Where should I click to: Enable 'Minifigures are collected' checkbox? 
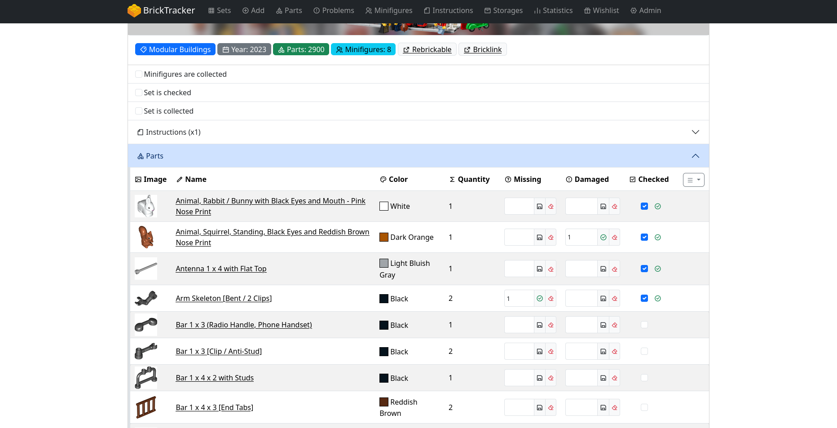(x=139, y=74)
